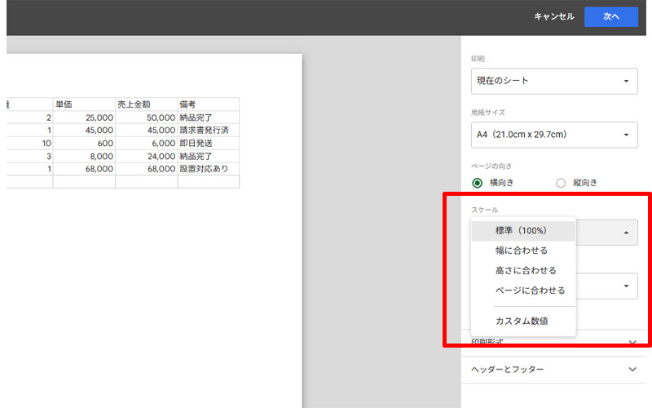
Task: Click the 次へ button
Action: tap(610, 16)
